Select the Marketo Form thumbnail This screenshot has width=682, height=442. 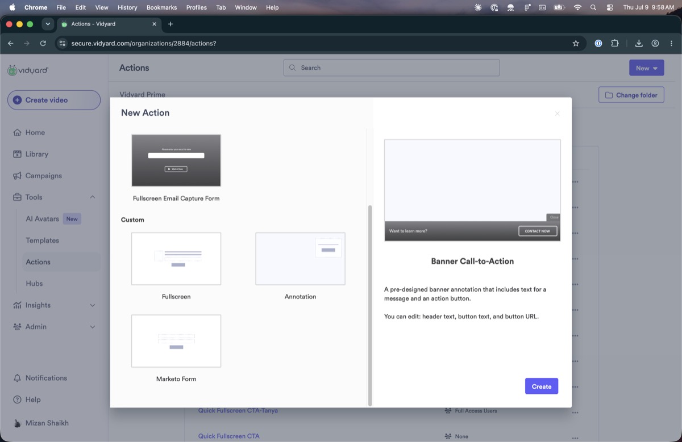[x=176, y=341]
